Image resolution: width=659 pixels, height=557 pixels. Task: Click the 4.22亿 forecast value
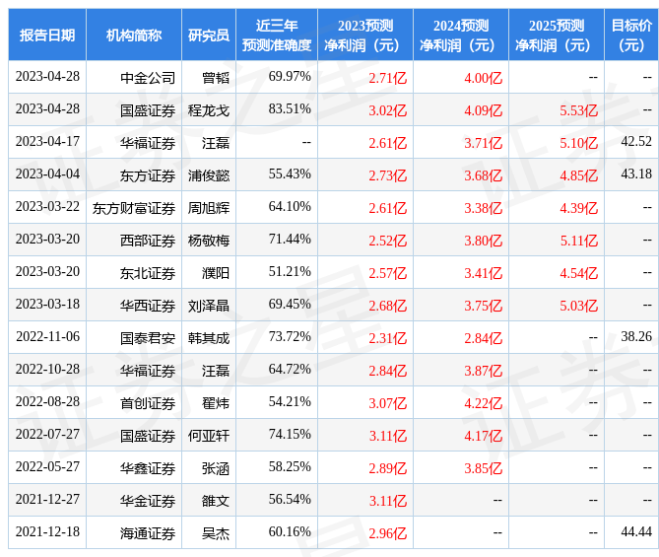pyautogui.click(x=484, y=403)
